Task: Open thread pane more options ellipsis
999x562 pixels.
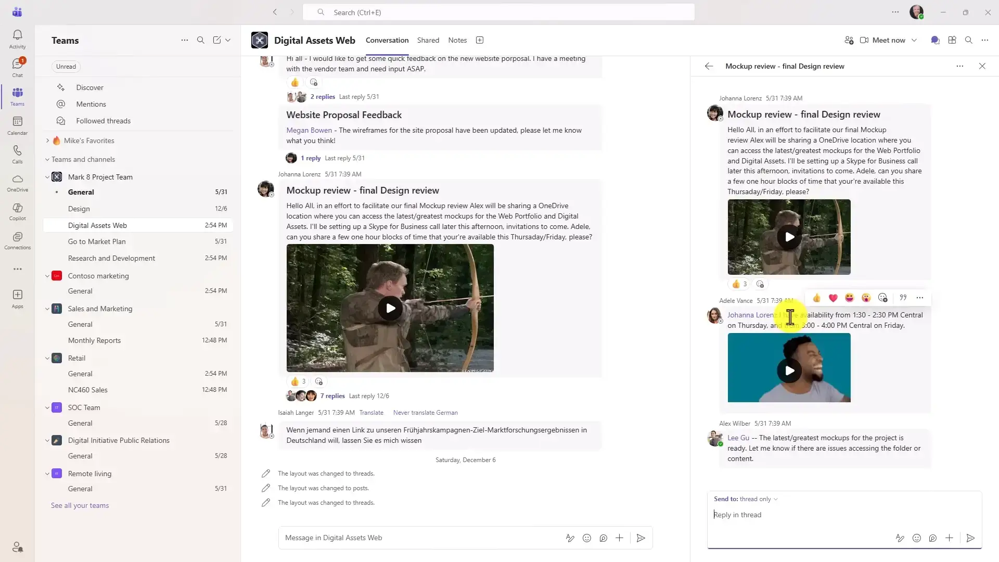Action: pos(959,66)
